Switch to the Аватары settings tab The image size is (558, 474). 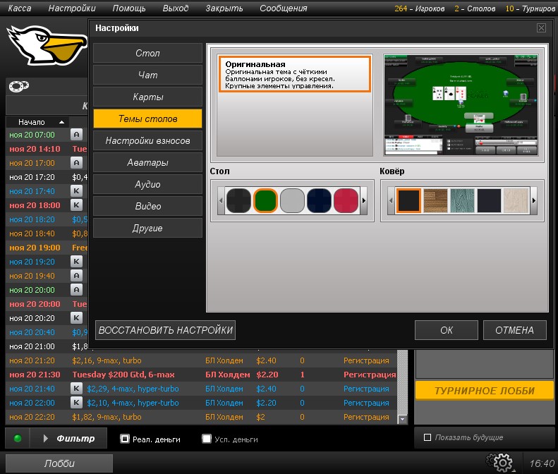(148, 162)
